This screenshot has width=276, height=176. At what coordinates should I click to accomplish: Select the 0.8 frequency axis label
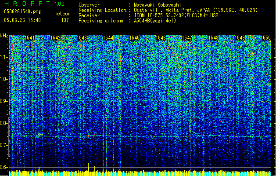click(x=4, y=123)
